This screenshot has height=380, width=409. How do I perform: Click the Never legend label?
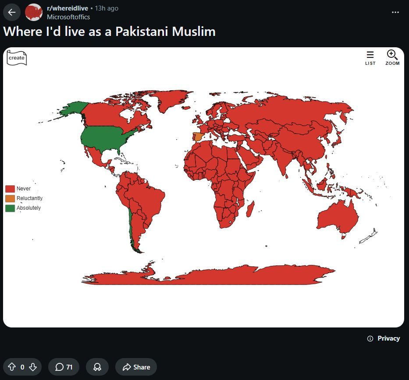click(x=24, y=189)
